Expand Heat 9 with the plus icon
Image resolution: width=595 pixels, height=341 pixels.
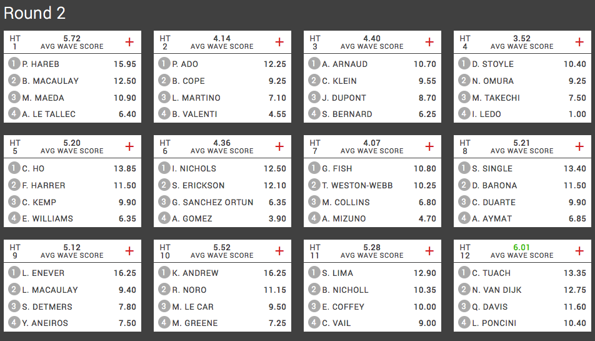[x=129, y=251]
